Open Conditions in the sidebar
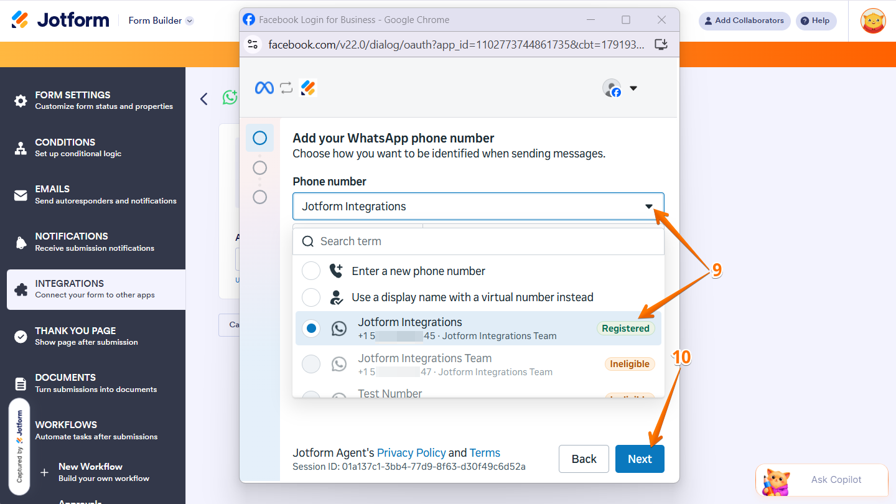896x504 pixels. [x=96, y=147]
